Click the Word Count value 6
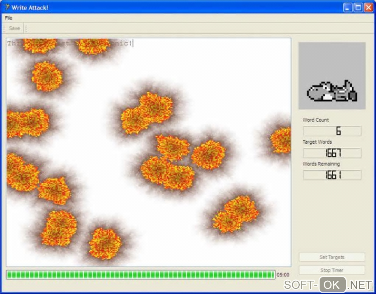Image resolution: width=376 pixels, height=294 pixels. coord(333,131)
